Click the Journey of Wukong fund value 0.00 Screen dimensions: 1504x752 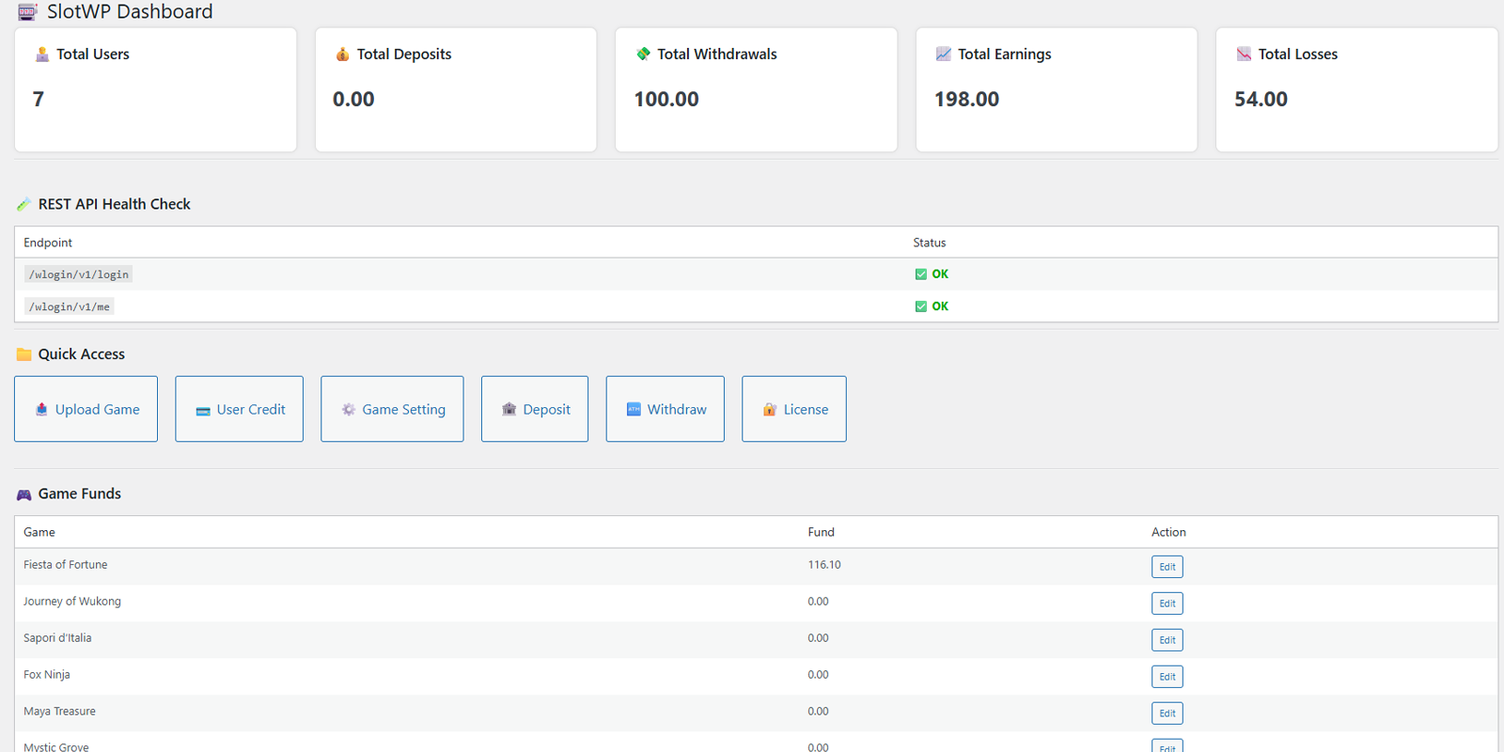coord(818,602)
